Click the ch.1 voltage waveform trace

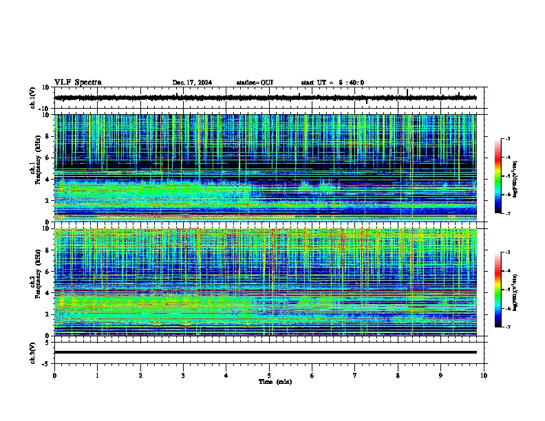(266, 98)
